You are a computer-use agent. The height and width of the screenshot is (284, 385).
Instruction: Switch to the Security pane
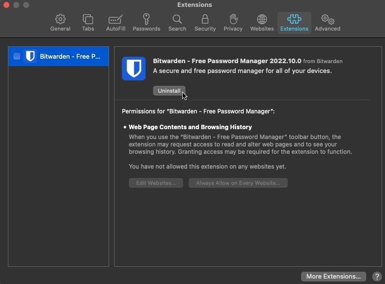205,23
